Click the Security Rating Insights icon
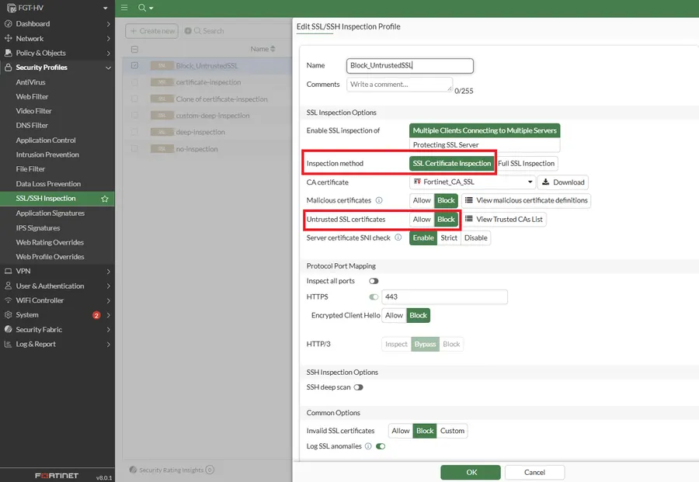This screenshot has width=699, height=482. [x=133, y=470]
